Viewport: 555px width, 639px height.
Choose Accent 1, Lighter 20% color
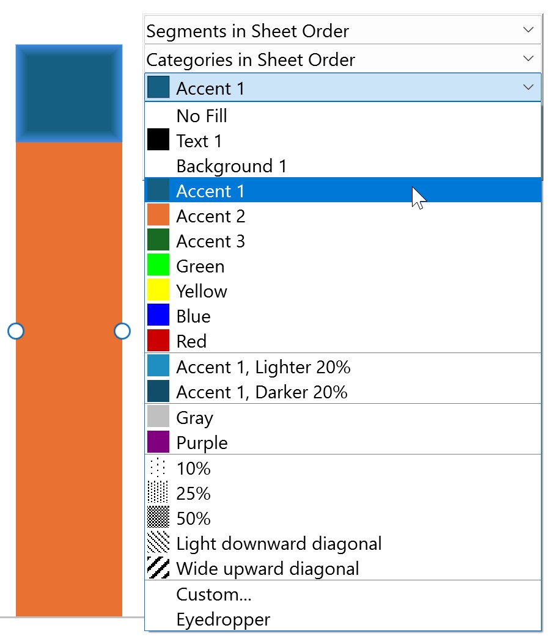click(x=263, y=367)
